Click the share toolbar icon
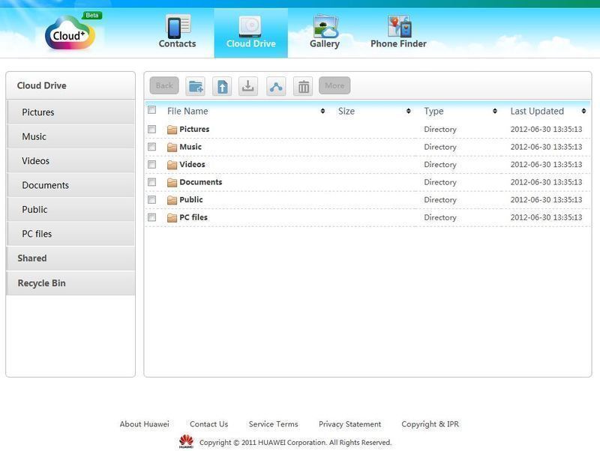Viewport: 600px width, 451px height. (x=276, y=86)
